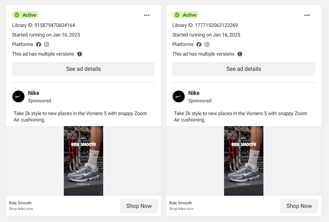Screen dimensions: 329x222
Task: Open the three-dot options menu on the left ad
Action: tap(146, 15)
